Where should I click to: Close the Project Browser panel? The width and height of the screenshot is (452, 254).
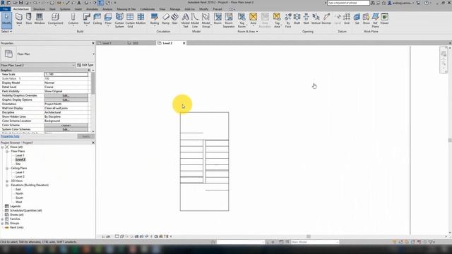coord(93,143)
